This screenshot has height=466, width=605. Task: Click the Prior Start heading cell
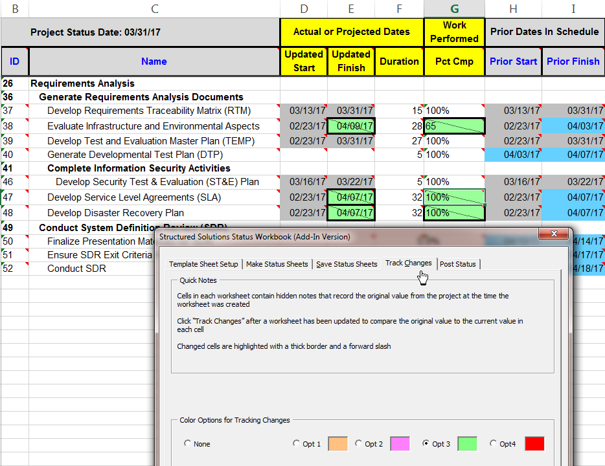(513, 61)
